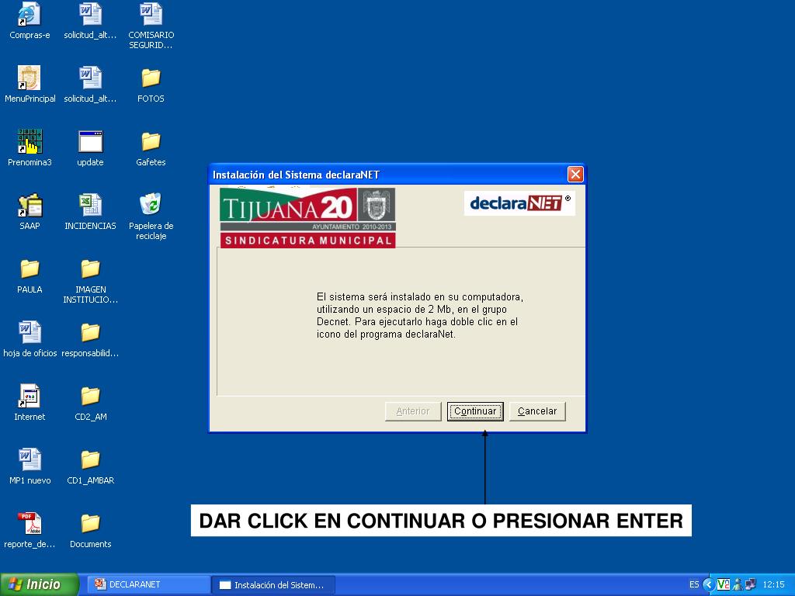
Task: Expand hidden system tray icons arrow
Action: coord(708,585)
